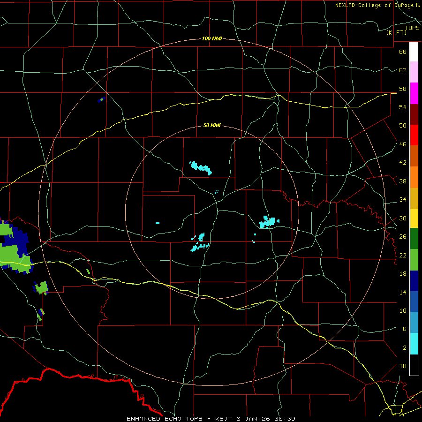
Task: Click the "50 NMI" range ring label
Action: coord(212,125)
